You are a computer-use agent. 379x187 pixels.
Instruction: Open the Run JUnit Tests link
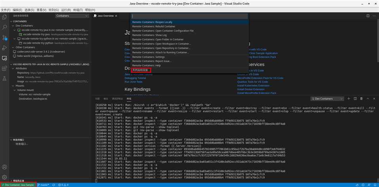click(134, 82)
